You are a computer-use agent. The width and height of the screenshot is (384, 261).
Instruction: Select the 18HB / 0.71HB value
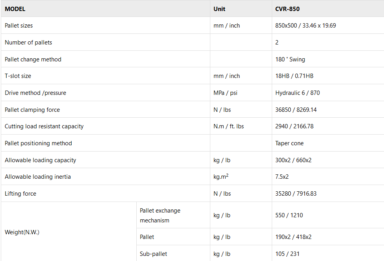[x=295, y=76]
